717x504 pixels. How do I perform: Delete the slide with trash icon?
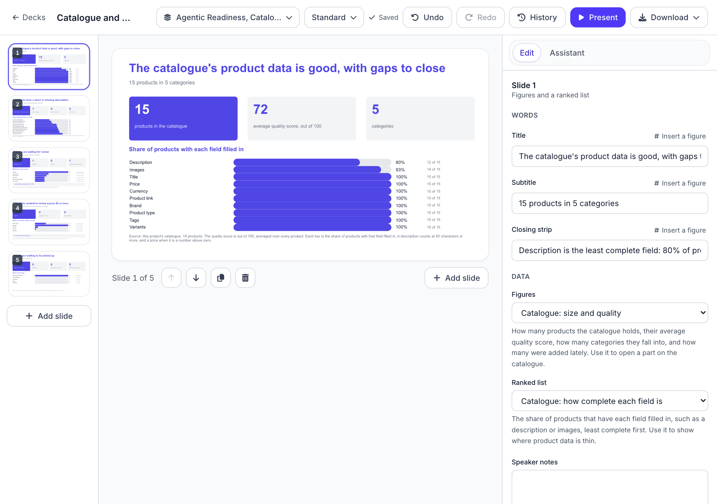245,278
